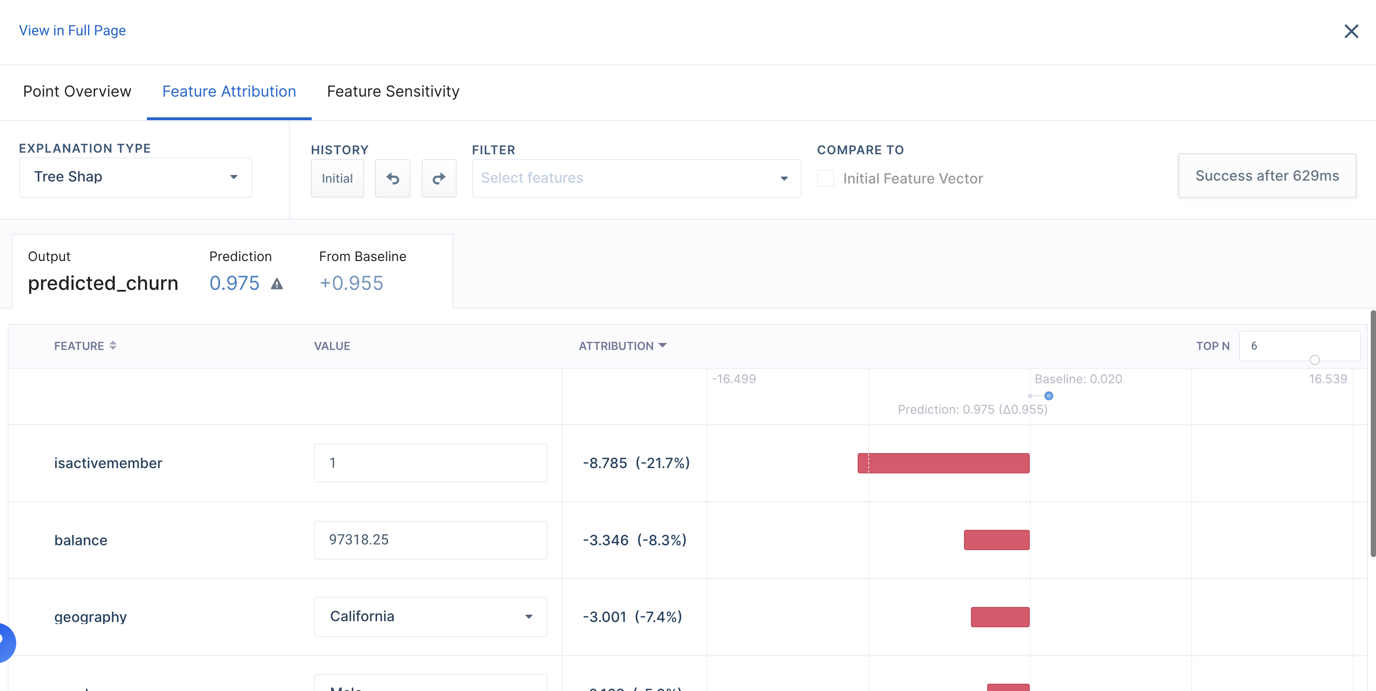The image size is (1376, 691).
Task: Sort by the Feature column arrows
Action: coord(113,346)
